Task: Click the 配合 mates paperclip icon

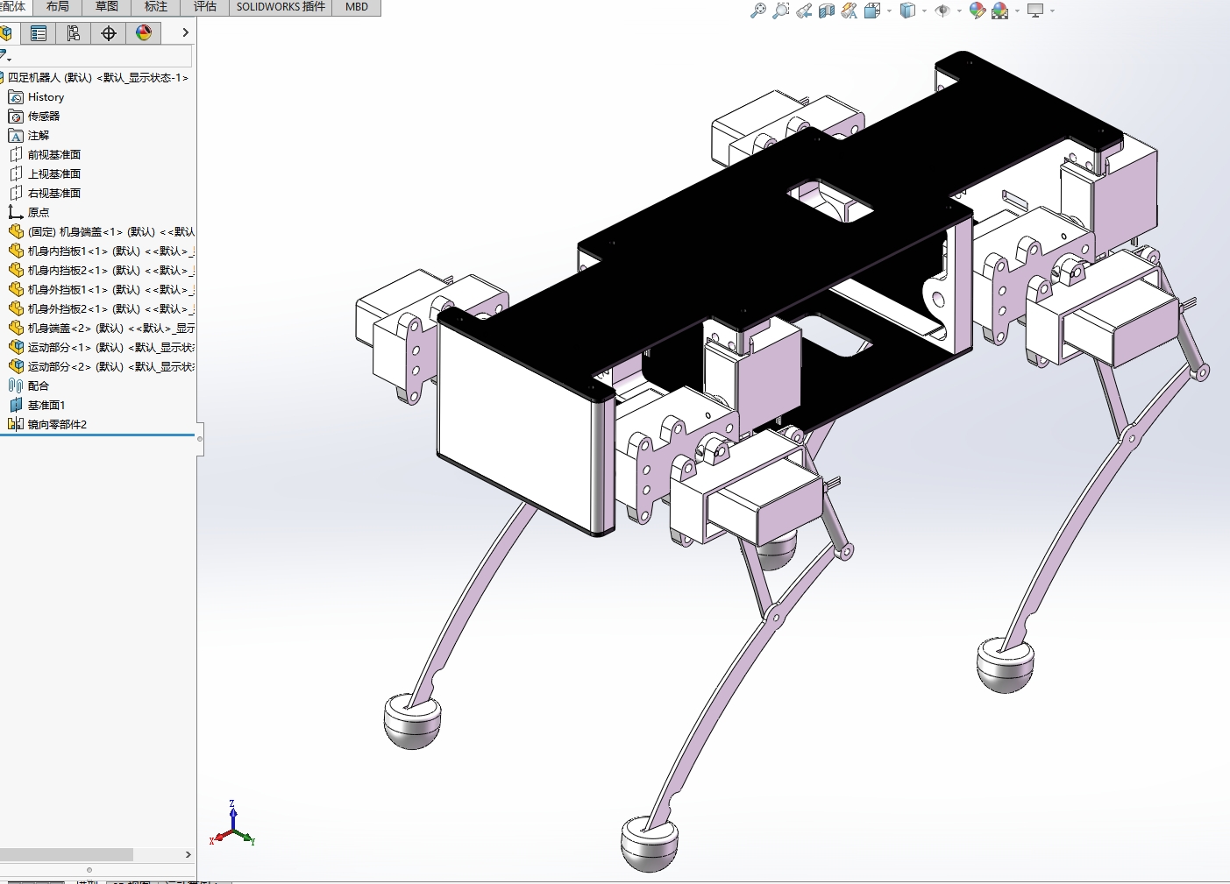Action: click(16, 386)
